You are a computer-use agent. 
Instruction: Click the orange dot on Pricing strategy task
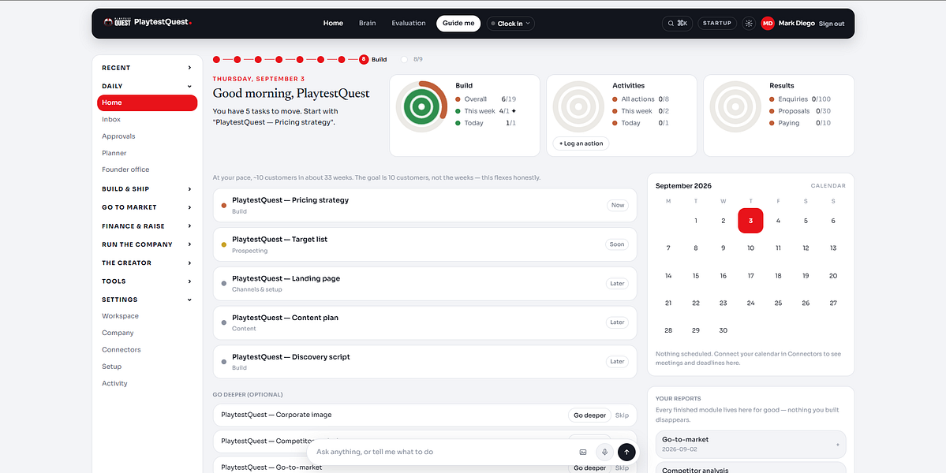click(224, 206)
